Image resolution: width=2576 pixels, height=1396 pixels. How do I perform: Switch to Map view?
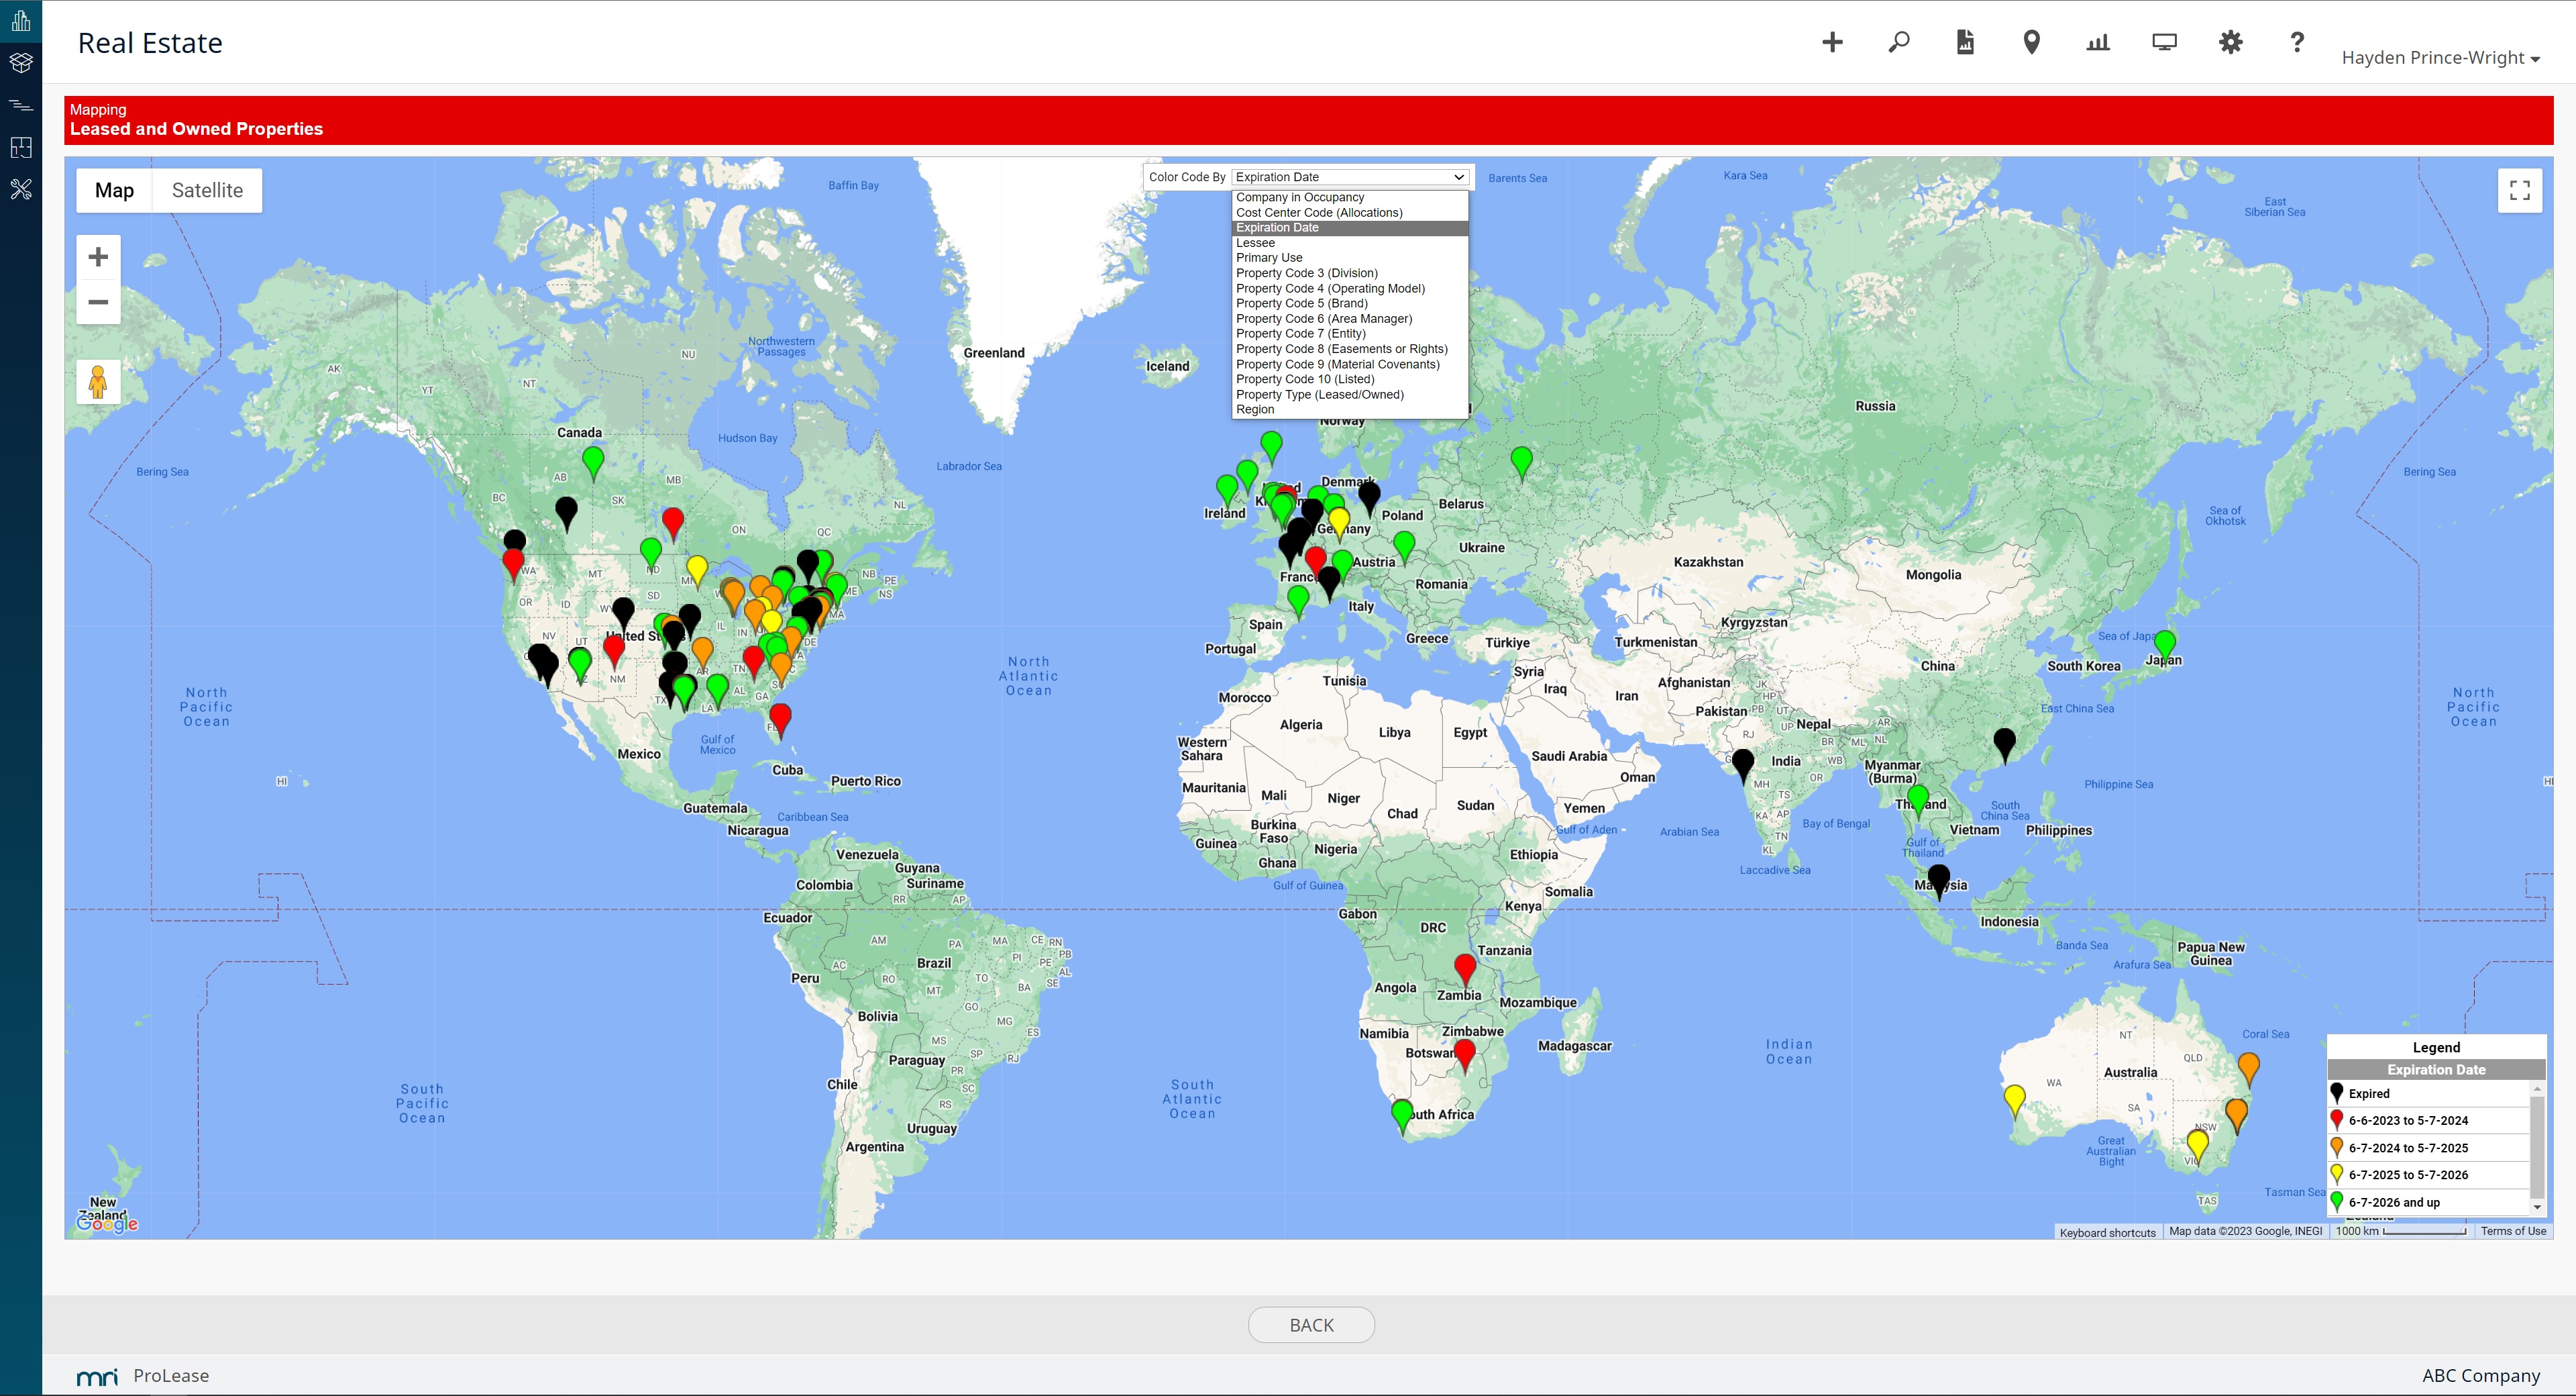tap(114, 190)
